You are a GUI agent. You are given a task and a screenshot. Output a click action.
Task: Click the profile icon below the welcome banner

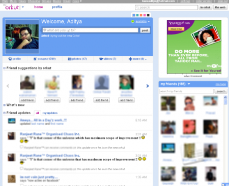coord(10,59)
